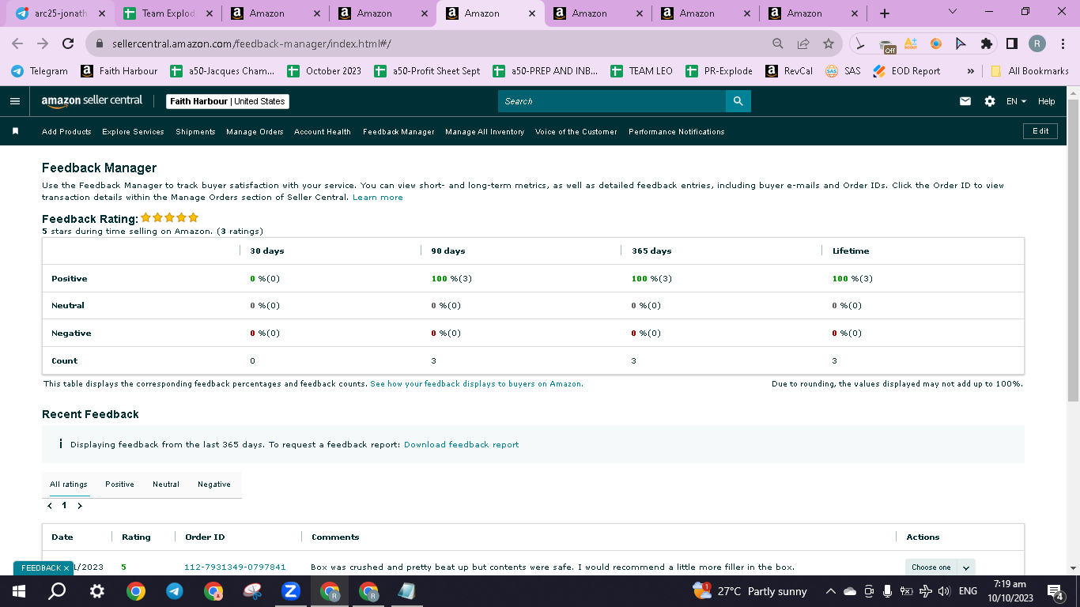The image size is (1080, 607).
Task: Click into the Seller Central search field
Action: tap(612, 101)
